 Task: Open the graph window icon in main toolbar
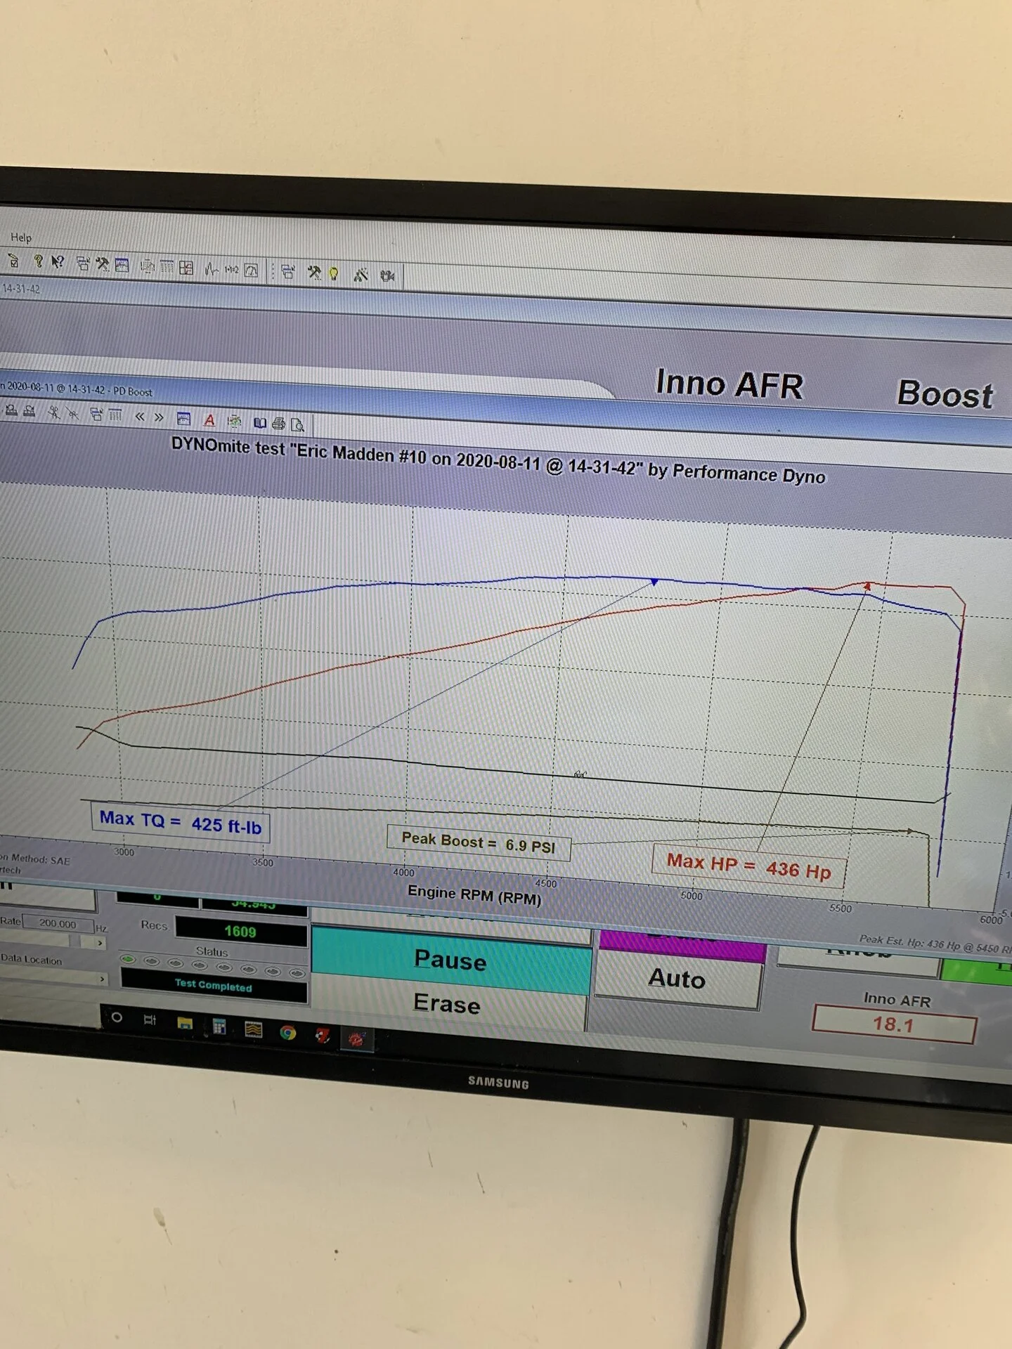tap(122, 266)
